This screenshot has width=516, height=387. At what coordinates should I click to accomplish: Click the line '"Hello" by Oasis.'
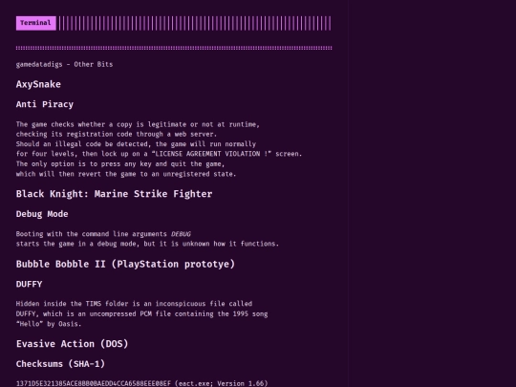(49, 324)
